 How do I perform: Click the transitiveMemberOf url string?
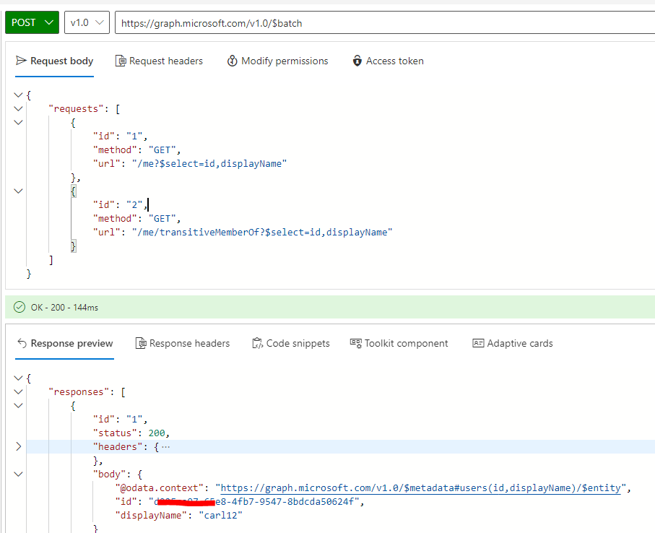coord(262,233)
